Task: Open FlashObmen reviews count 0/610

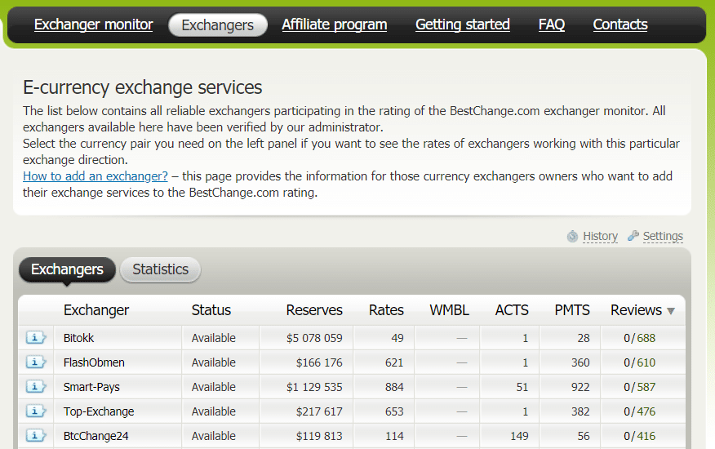Action: point(639,362)
